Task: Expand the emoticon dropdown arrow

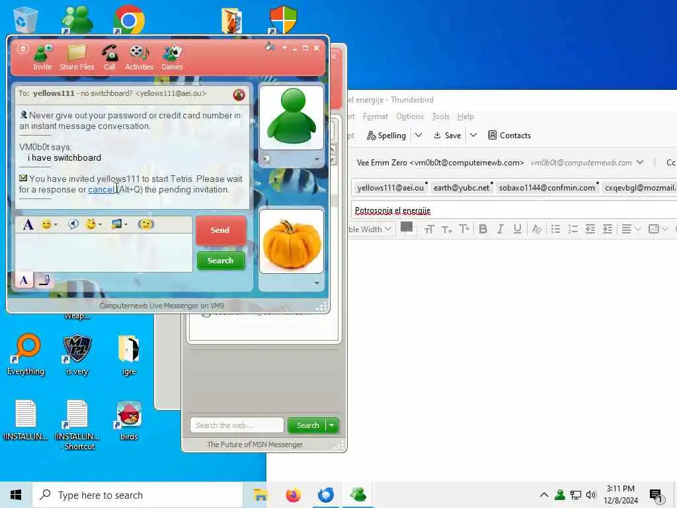Action: 56,225
